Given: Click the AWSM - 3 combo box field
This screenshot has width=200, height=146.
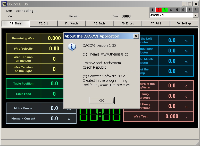Looking at the screenshot, I should click(171, 15).
